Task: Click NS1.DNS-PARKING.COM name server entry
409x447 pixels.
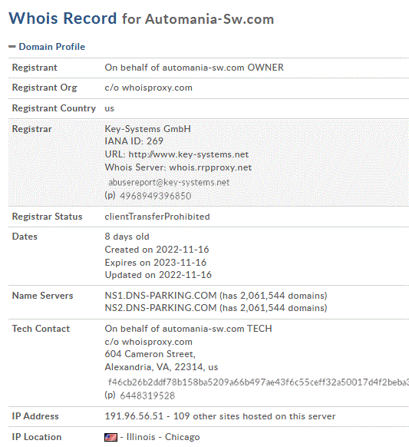Action: pyautogui.click(x=160, y=296)
